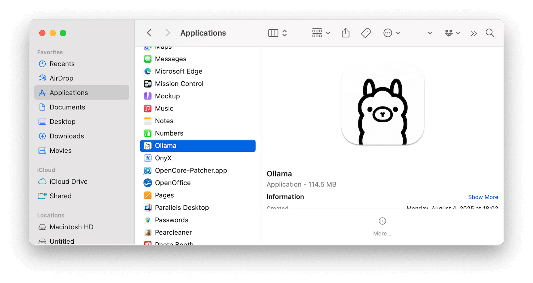Image resolution: width=533 pixels, height=283 pixels.
Task: Select Macintosh HD in Locations
Action: [82, 227]
